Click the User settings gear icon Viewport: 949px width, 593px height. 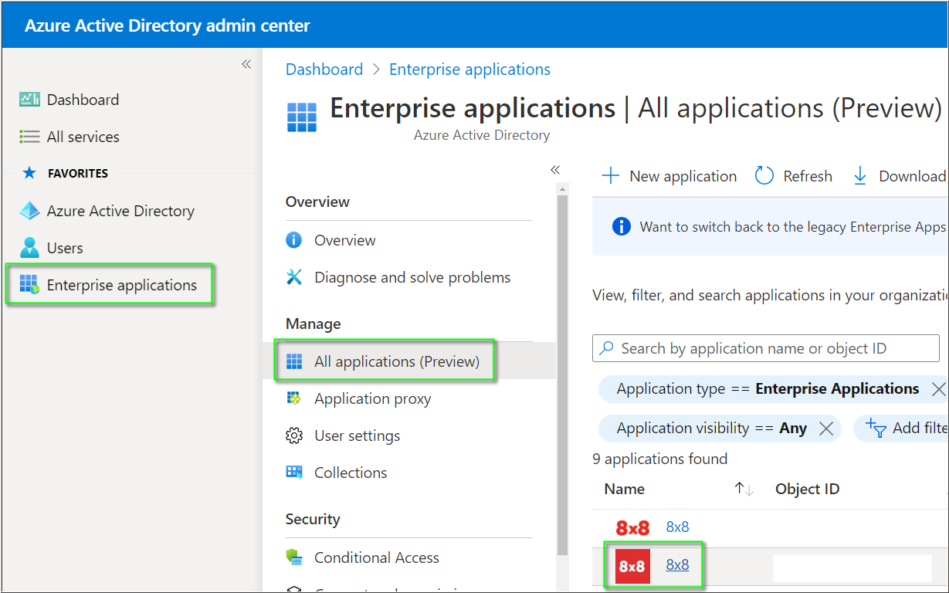tap(294, 435)
